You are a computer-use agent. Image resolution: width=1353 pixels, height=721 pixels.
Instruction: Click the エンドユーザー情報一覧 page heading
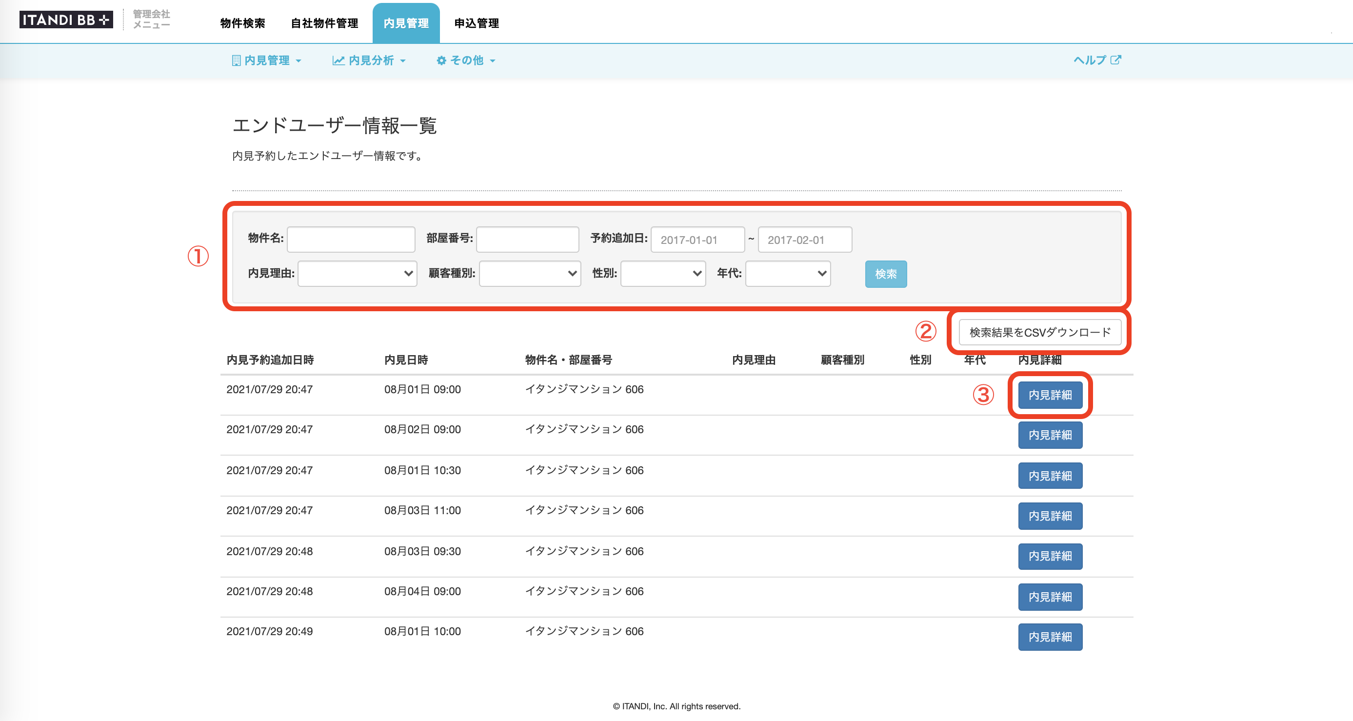coord(335,125)
